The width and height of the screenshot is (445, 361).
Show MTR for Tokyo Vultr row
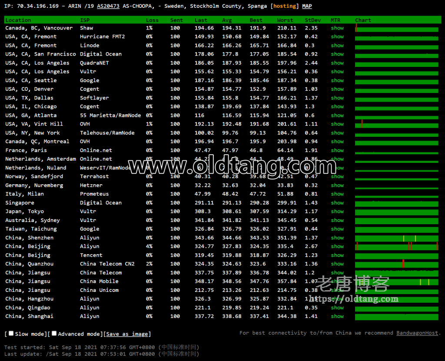point(337,212)
